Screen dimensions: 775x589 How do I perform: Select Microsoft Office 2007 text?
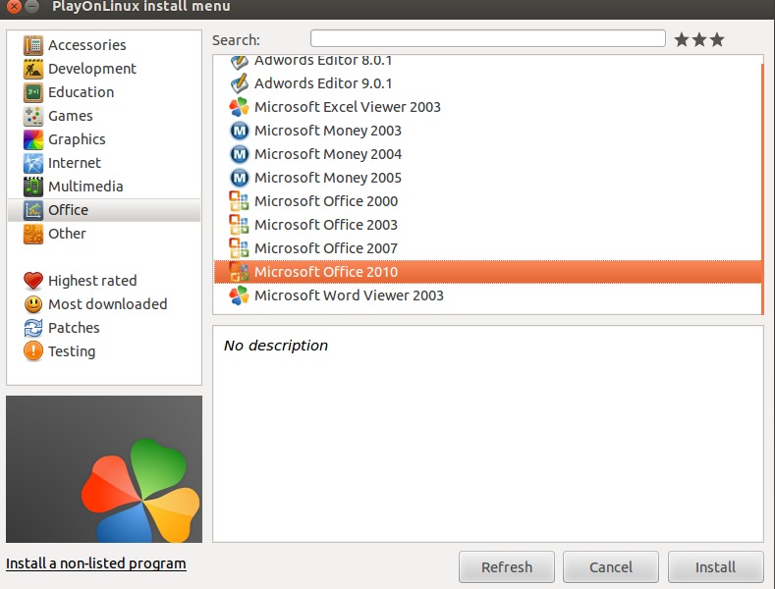[x=326, y=248]
